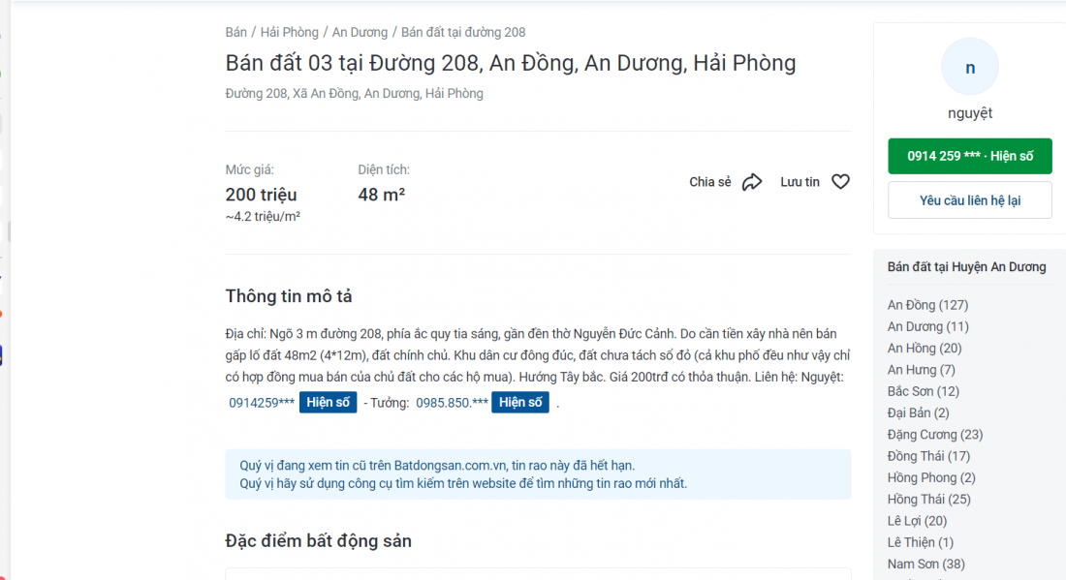Image resolution: width=1066 pixels, height=580 pixels.
Task: Open Lê Thiện (1) listings
Action: pos(921,542)
